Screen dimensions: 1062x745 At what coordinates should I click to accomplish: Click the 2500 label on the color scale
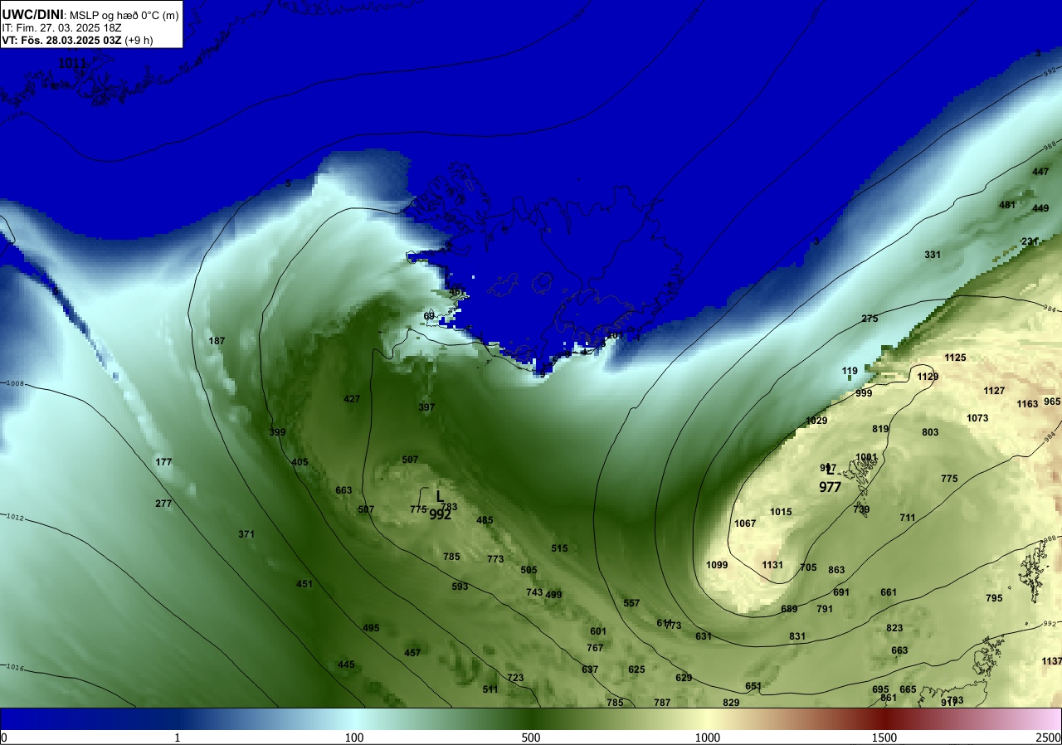(1049, 738)
